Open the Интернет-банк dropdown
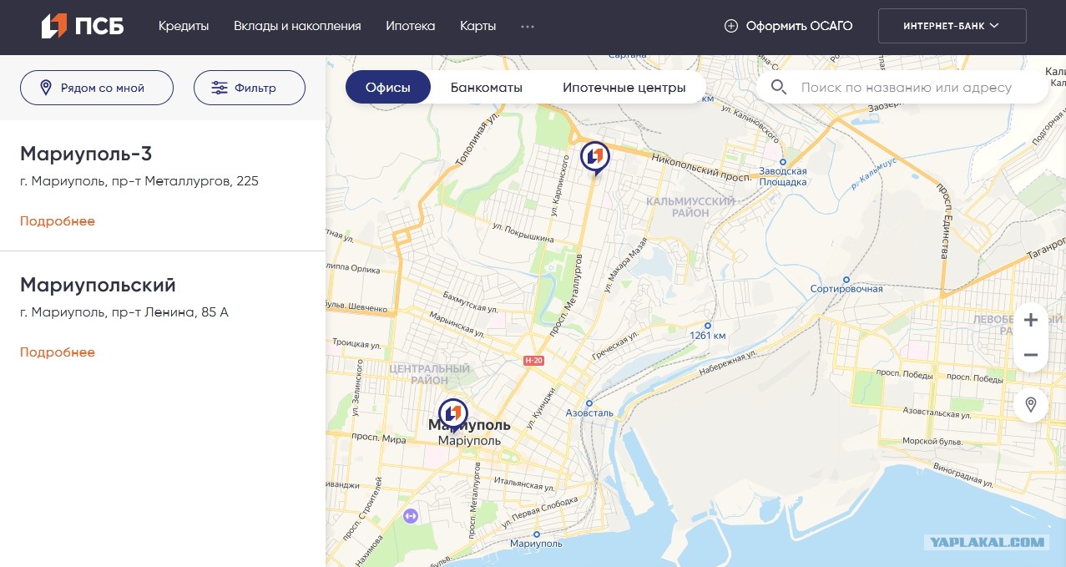Image resolution: width=1066 pixels, height=567 pixels. click(x=952, y=26)
